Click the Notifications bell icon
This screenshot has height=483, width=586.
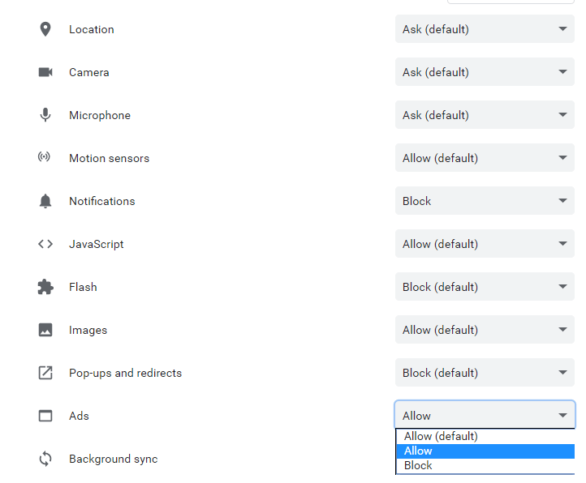pos(45,201)
